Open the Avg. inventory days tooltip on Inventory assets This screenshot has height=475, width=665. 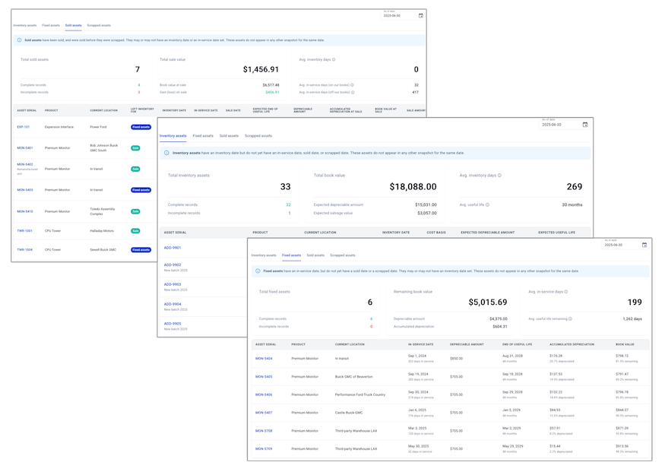[499, 175]
